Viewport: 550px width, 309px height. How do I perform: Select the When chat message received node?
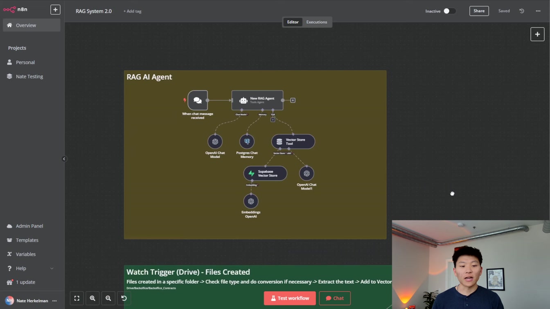[198, 100]
